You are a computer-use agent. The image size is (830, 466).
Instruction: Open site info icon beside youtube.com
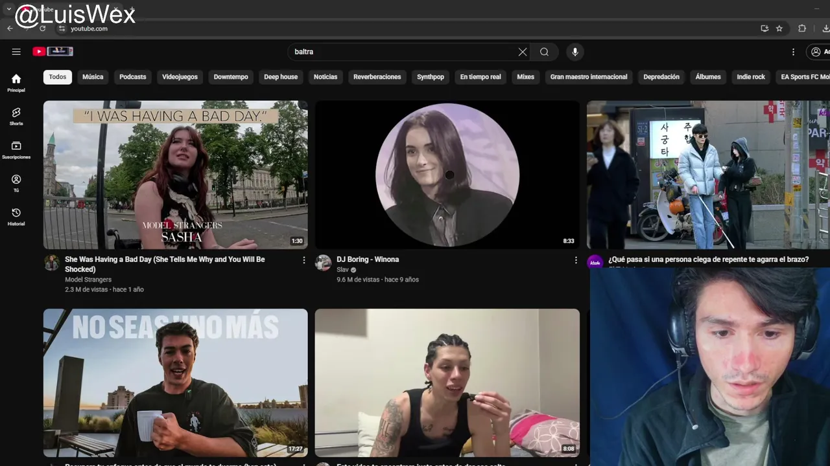(x=62, y=28)
